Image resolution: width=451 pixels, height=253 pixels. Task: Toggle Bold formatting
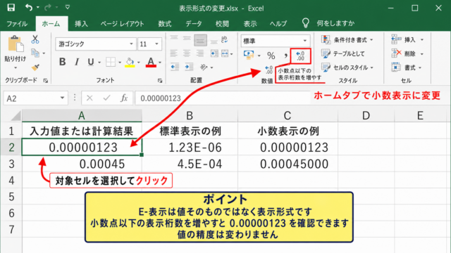point(63,62)
